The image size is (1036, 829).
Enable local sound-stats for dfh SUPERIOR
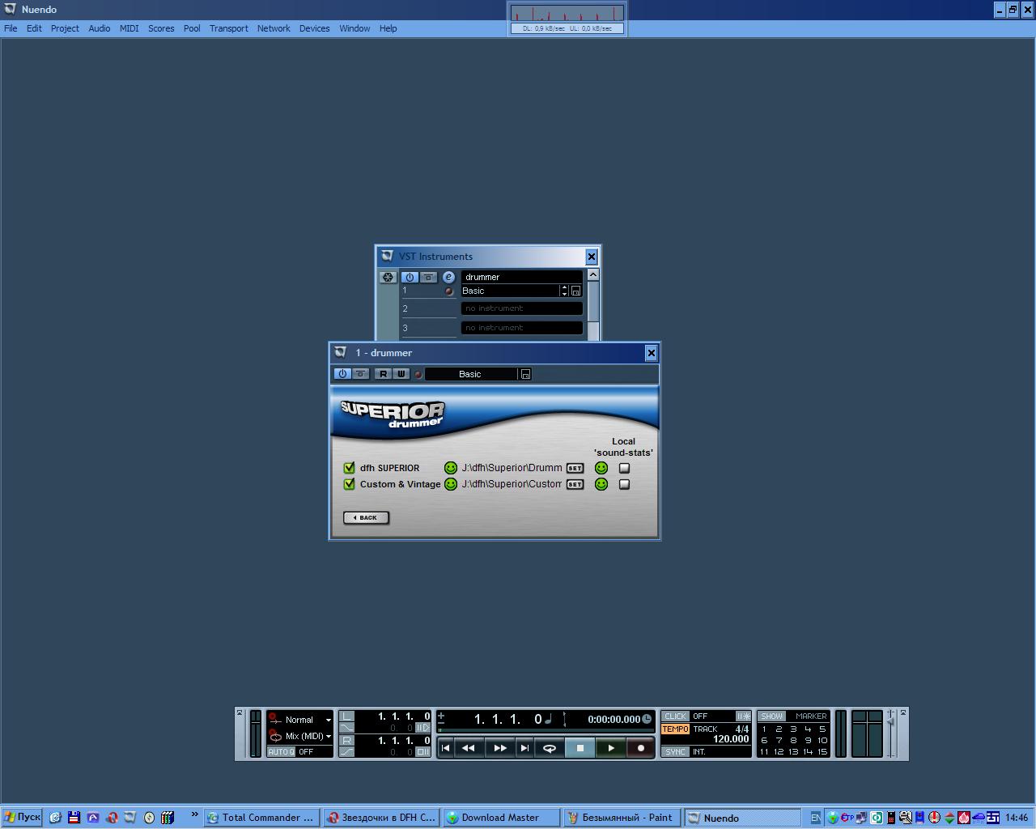(624, 468)
